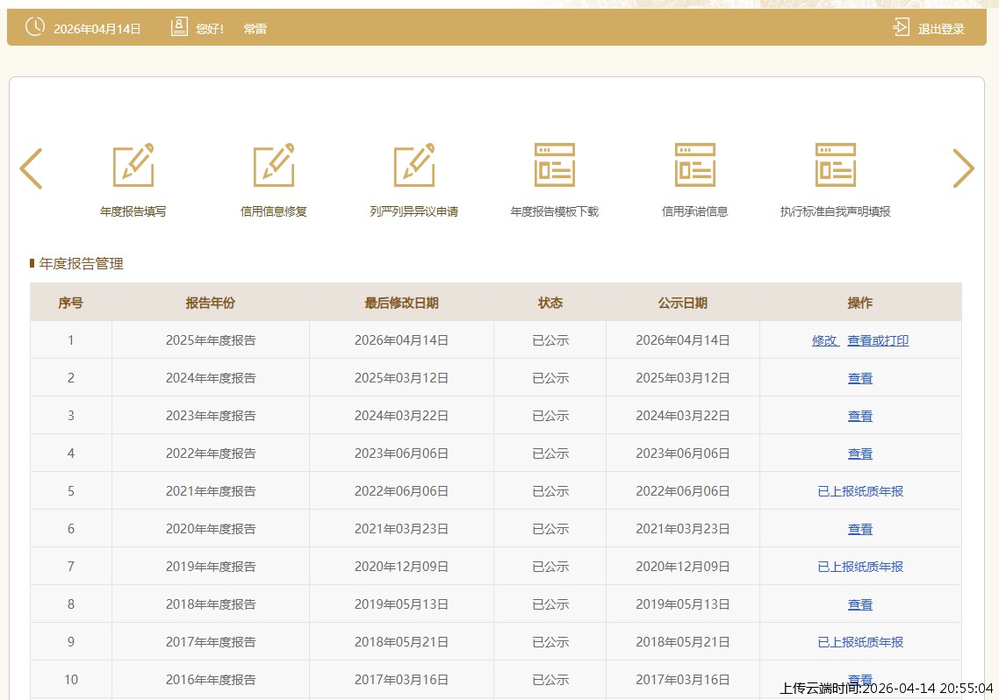
Task: Select the 列严列异异议申请 icon
Action: [414, 165]
